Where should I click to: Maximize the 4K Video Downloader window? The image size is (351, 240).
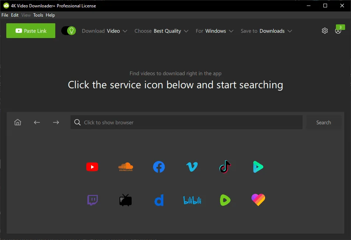[x=325, y=6]
